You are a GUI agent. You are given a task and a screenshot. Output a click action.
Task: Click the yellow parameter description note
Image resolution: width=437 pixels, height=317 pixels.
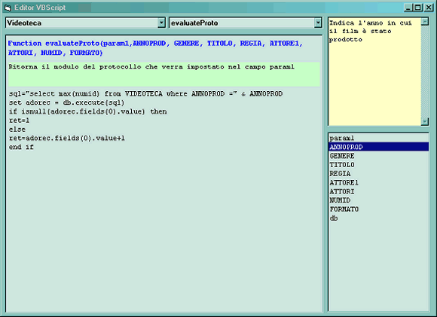(x=374, y=72)
